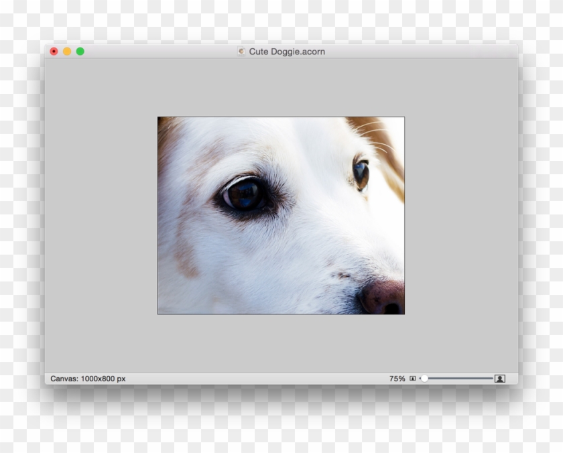Click the 75% zoom percentage label

point(397,378)
